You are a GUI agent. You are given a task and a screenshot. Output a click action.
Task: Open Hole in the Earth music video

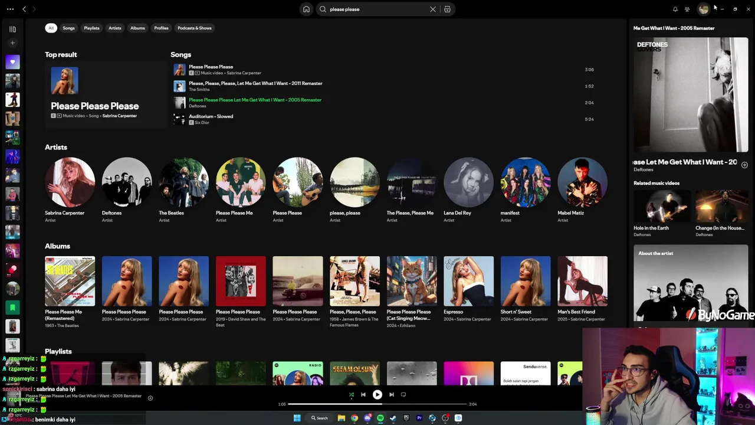[x=661, y=206]
